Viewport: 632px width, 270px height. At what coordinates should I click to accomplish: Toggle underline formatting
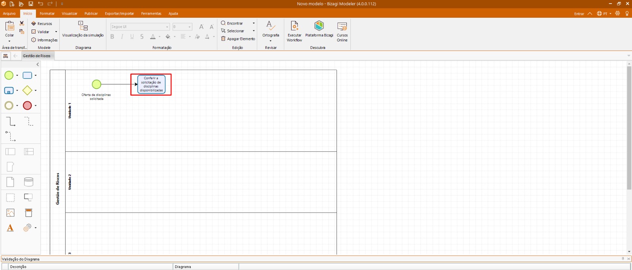pos(132,37)
